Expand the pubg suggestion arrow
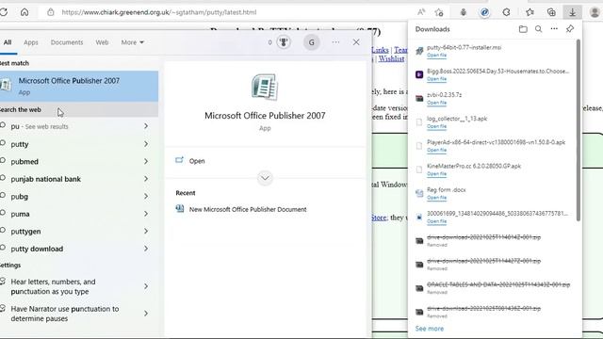The width and height of the screenshot is (603, 339). [x=146, y=197]
